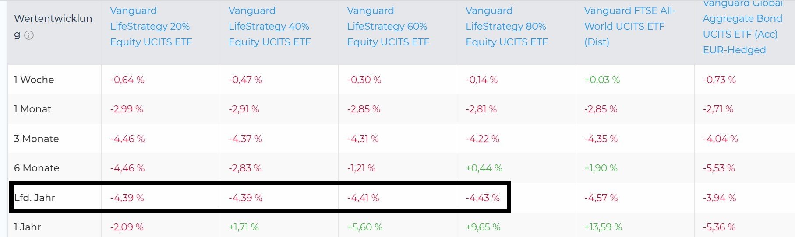795x237 pixels.
Task: Click the +0,03 % value in 1 Woche row
Action: pyautogui.click(x=602, y=80)
